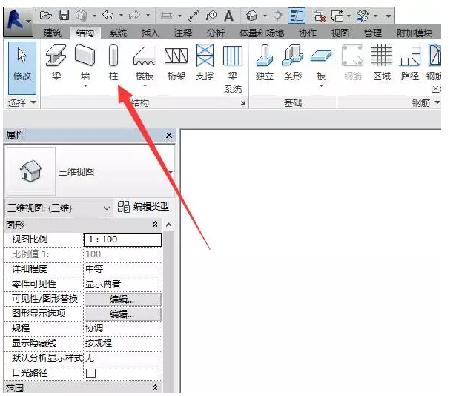The height and width of the screenshot is (396, 456).
Task: Click the Sync/settings icon with arrows
Action: [363, 16]
